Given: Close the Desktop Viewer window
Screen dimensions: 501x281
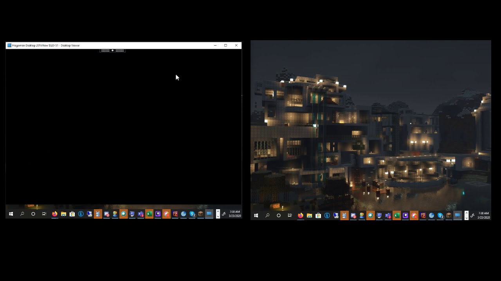Looking at the screenshot, I should [x=236, y=46].
